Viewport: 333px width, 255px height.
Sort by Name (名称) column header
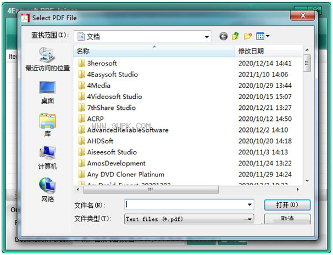point(154,51)
